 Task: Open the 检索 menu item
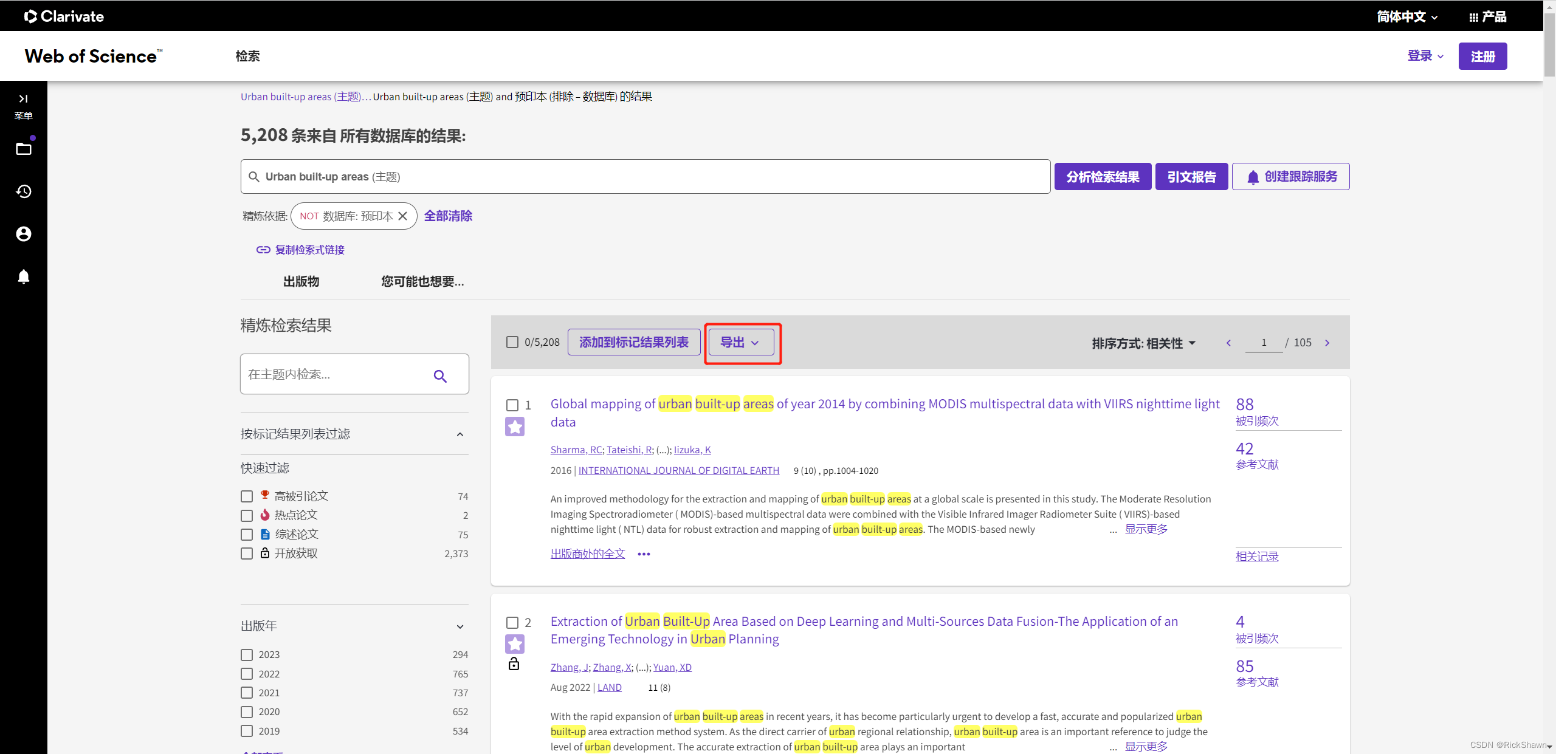[248, 56]
